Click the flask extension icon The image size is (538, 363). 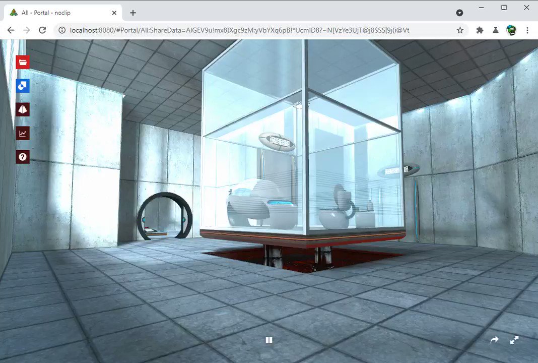(x=496, y=30)
